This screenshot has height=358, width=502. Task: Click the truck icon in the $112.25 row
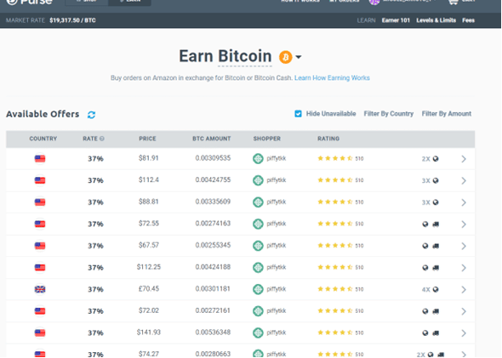(x=436, y=268)
